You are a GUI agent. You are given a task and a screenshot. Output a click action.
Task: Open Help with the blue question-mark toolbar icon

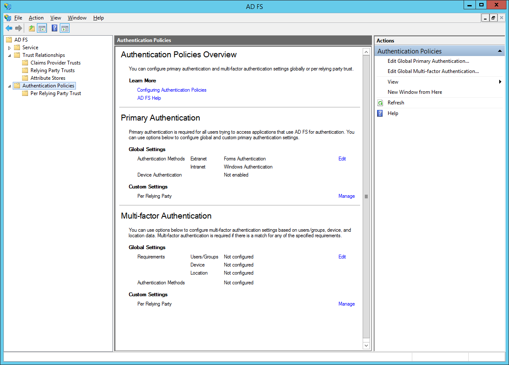point(54,28)
